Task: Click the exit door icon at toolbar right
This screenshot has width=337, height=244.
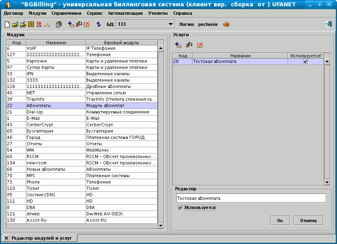Action: pos(329,24)
